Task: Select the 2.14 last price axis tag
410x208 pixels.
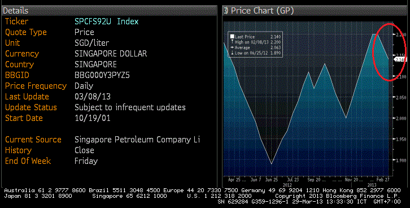Action: (400, 60)
